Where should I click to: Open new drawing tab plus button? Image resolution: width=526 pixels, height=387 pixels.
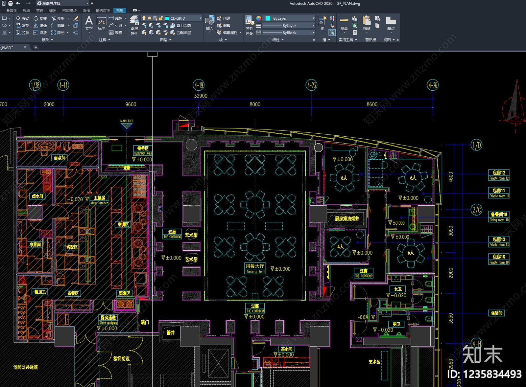pyautogui.click(x=36, y=47)
